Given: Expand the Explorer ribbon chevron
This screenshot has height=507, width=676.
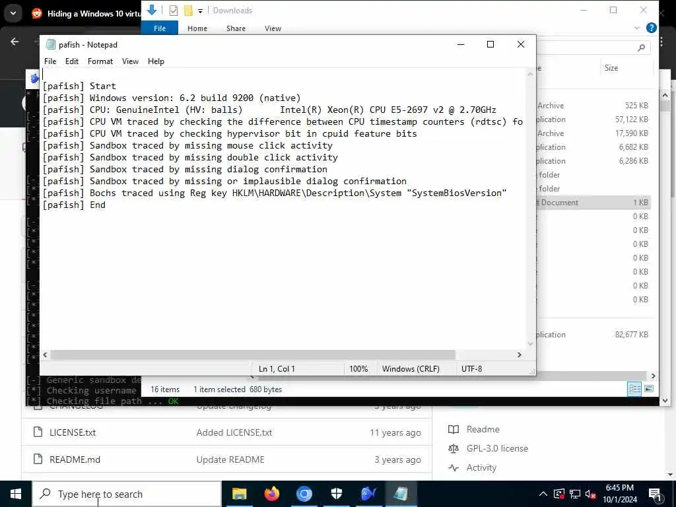Looking at the screenshot, I should [637, 28].
